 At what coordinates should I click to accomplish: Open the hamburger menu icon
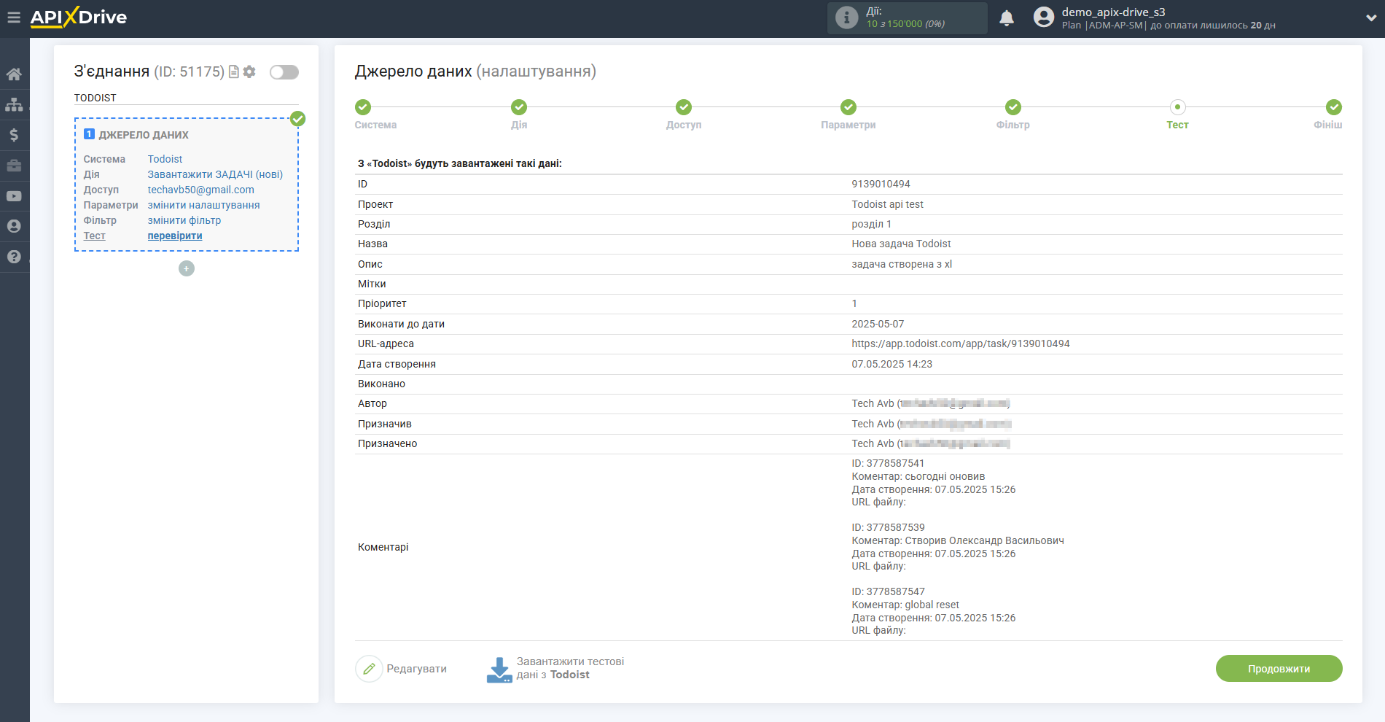[14, 18]
